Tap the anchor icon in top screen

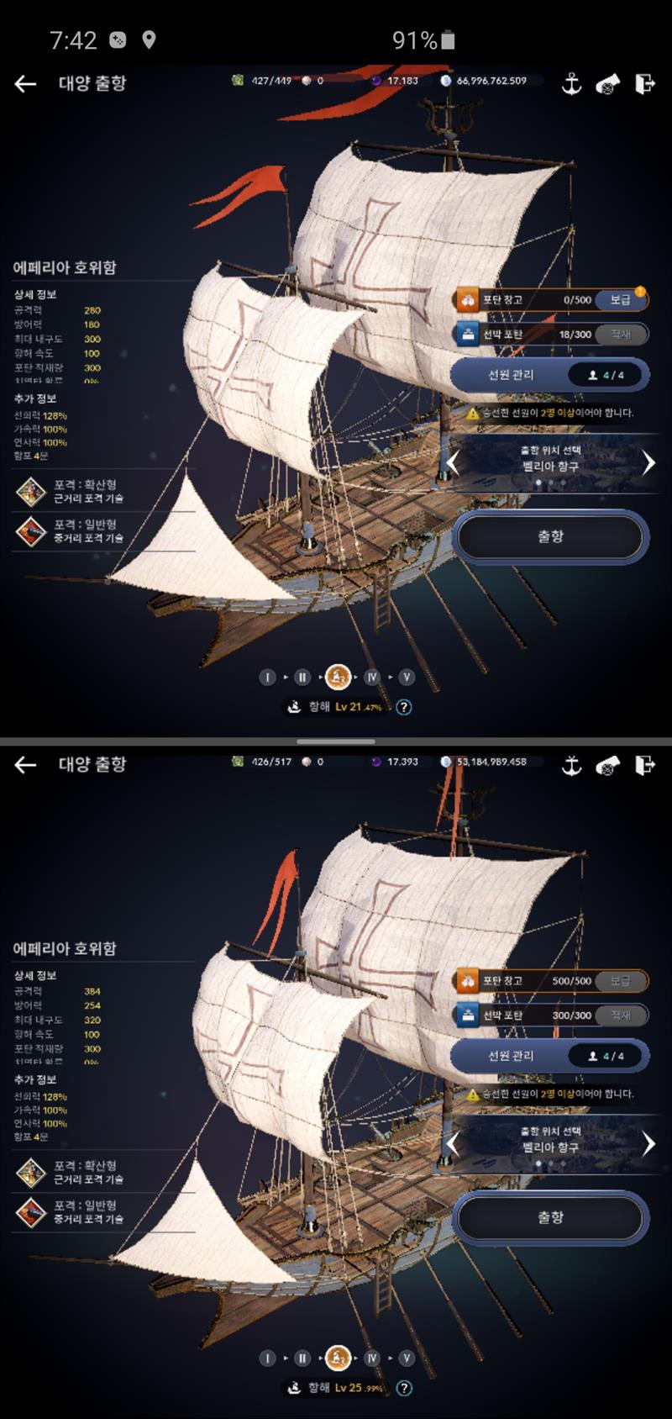571,83
